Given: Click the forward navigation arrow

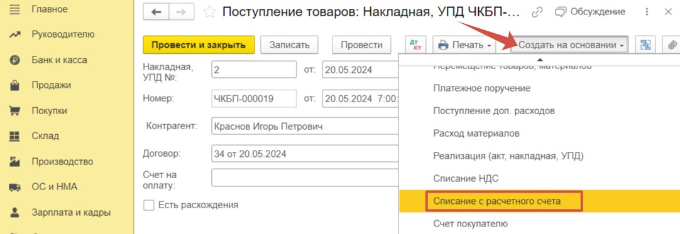Looking at the screenshot, I should (181, 13).
